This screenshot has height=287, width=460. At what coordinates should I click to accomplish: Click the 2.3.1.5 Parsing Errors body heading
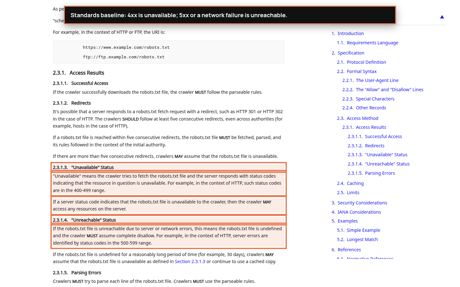point(77,273)
